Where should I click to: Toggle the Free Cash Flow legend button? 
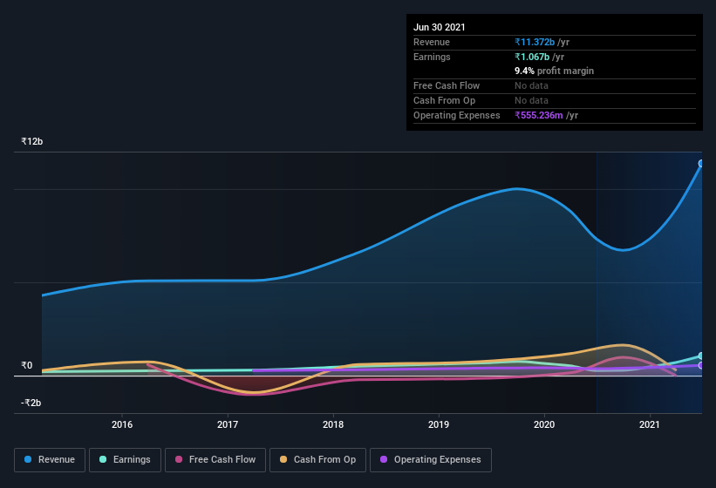(215, 460)
